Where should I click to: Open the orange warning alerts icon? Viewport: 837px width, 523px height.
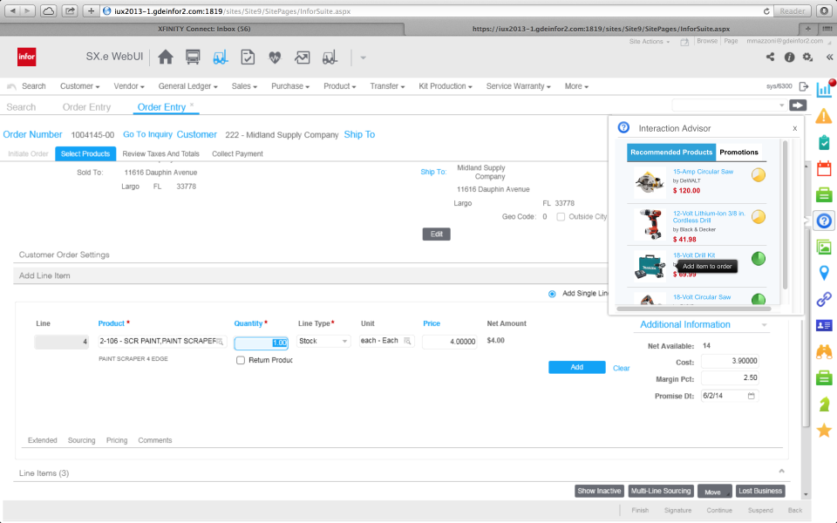coord(824,115)
